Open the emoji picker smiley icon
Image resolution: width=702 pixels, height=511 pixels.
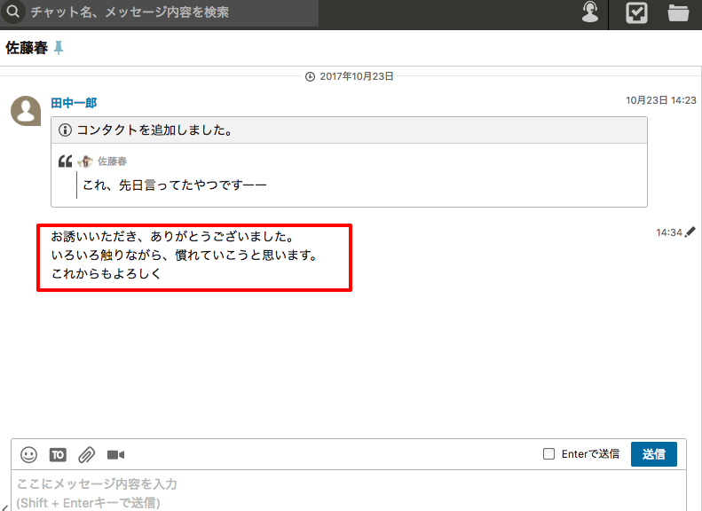click(28, 454)
